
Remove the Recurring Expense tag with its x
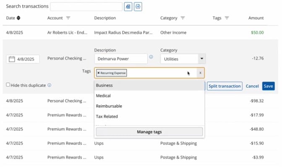pos(98,73)
